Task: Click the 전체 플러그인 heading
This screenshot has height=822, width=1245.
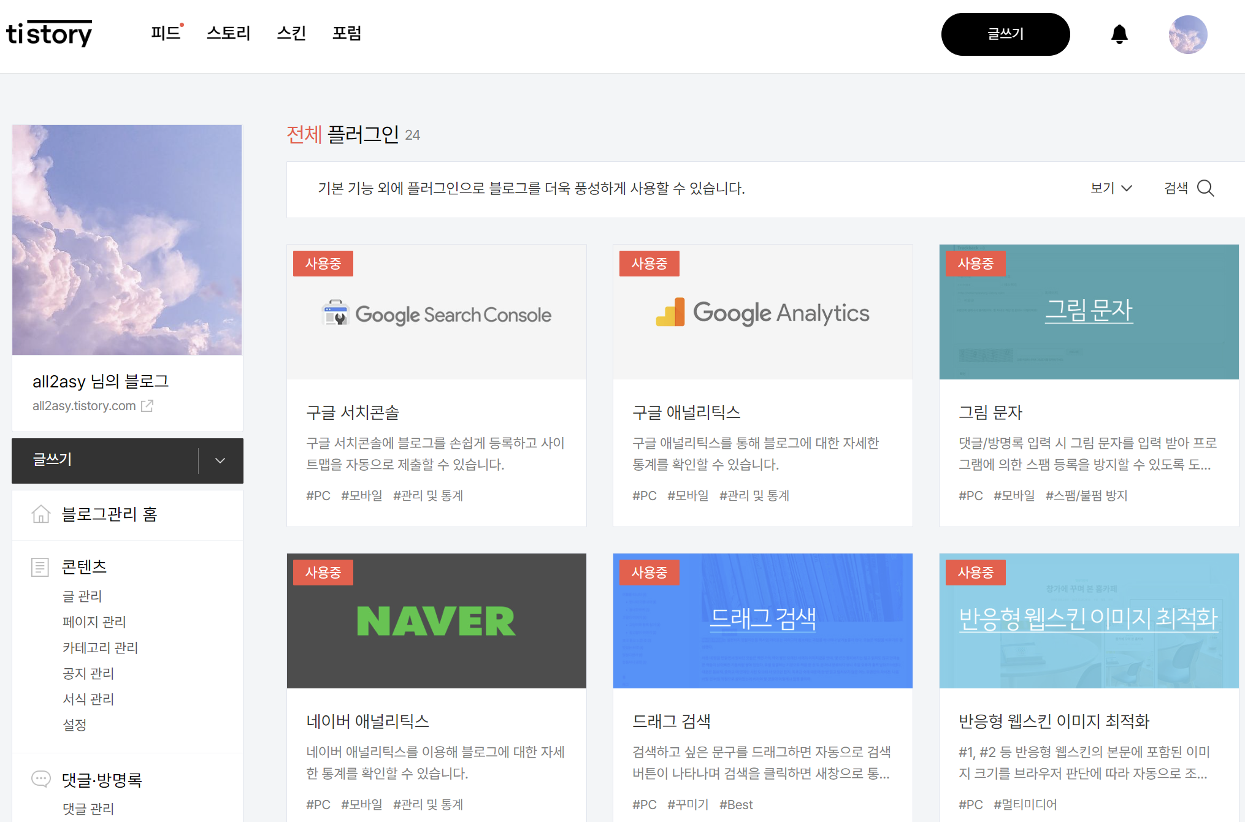Action: (x=343, y=134)
